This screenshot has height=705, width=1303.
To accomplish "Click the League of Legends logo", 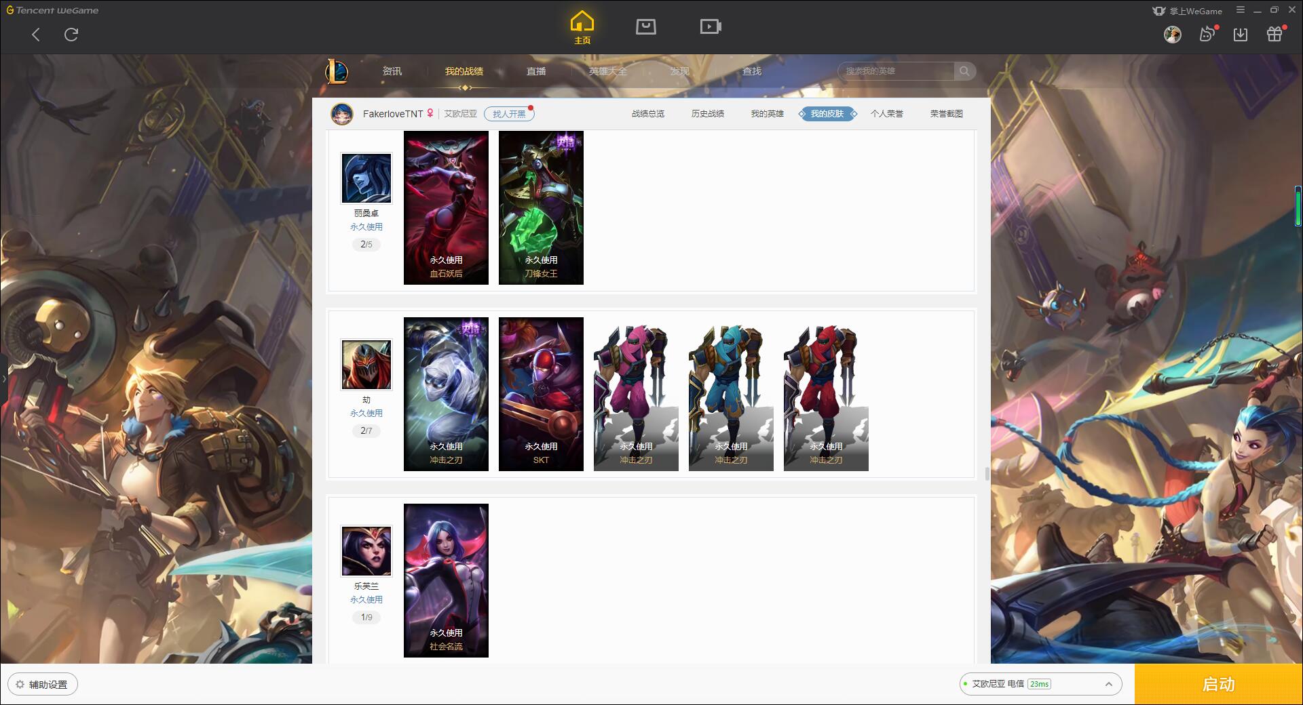I will coord(337,71).
